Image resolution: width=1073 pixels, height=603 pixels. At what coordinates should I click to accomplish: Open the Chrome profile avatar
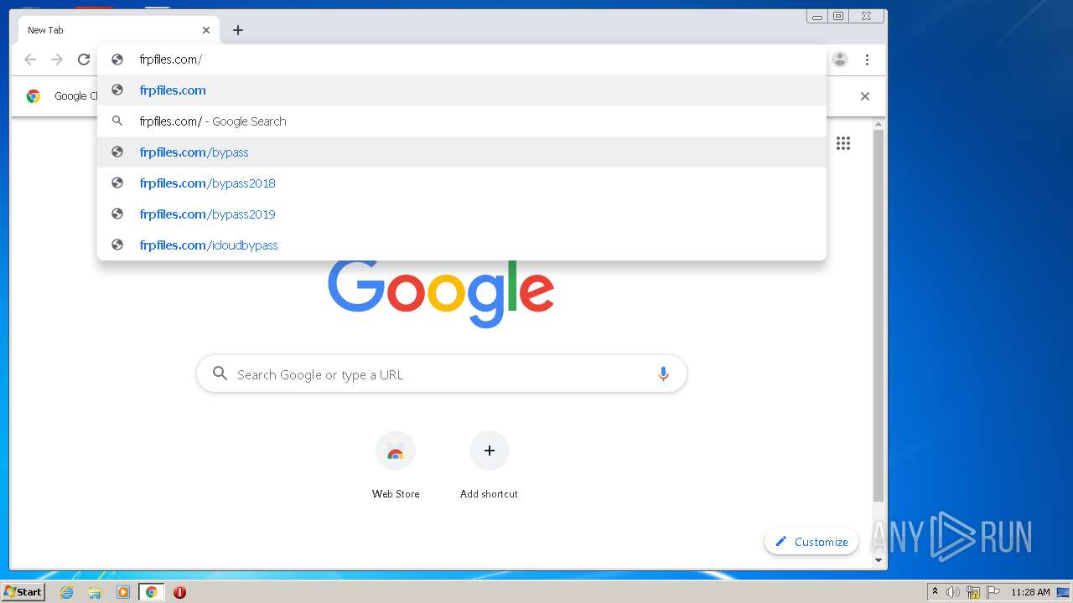[840, 59]
